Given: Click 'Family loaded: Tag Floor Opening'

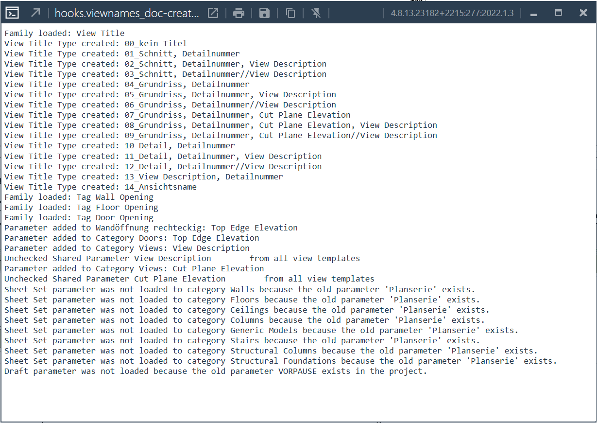Looking at the screenshot, I should coord(81,208).
